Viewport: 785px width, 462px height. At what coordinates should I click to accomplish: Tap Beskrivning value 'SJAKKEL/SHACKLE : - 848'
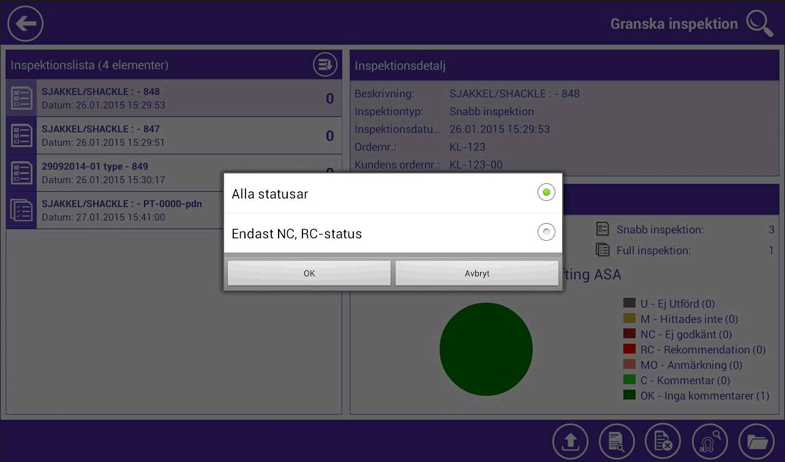pos(514,94)
